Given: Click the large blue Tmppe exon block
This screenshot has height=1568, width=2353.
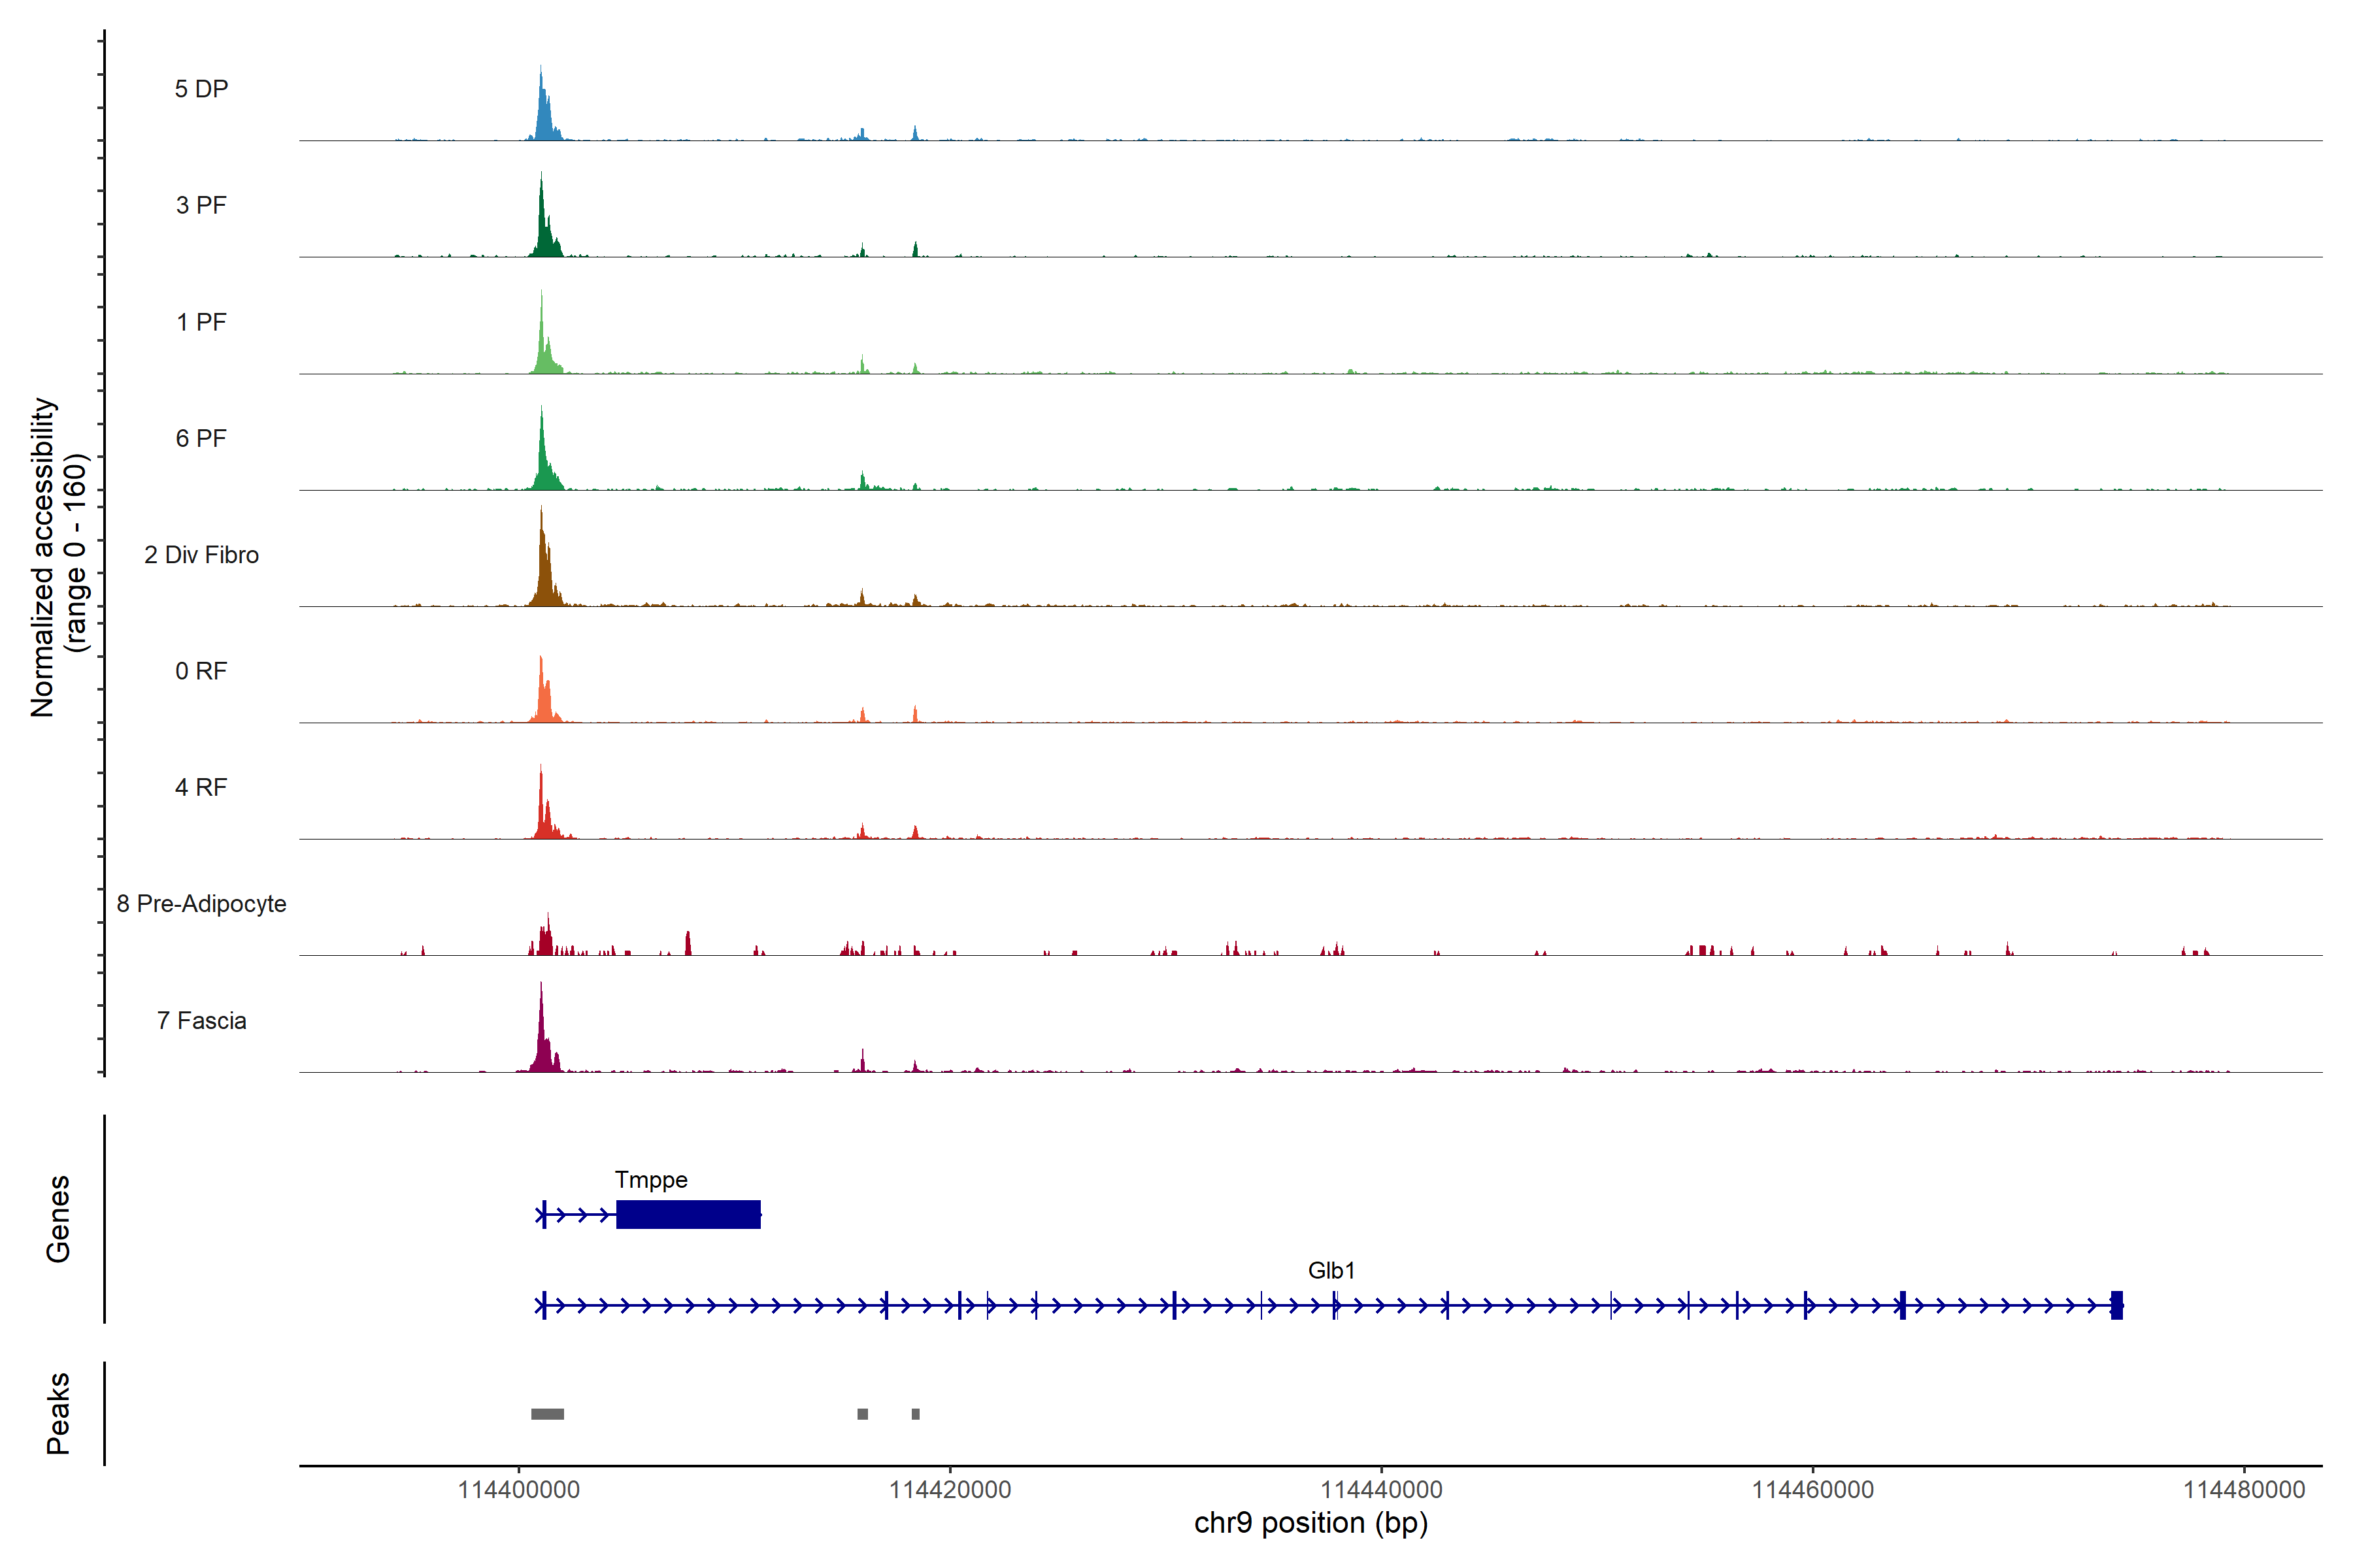Looking at the screenshot, I should point(688,1214).
